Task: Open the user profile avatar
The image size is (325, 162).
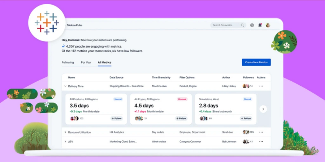Action: point(268,25)
